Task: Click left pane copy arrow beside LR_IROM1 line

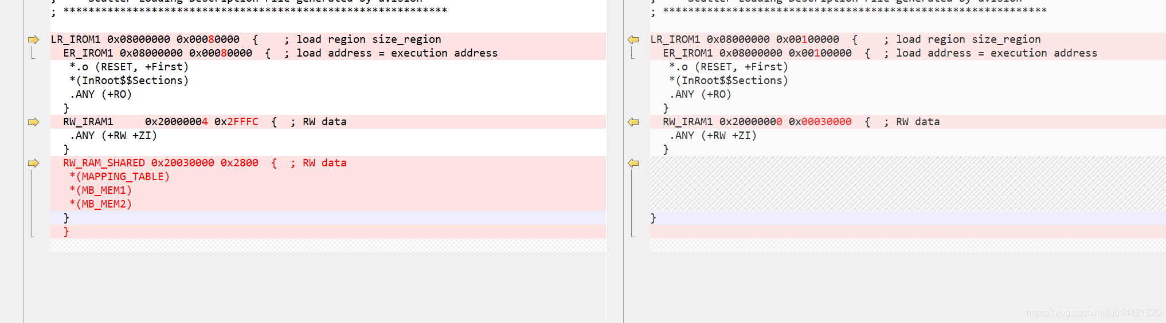Action: click(33, 39)
